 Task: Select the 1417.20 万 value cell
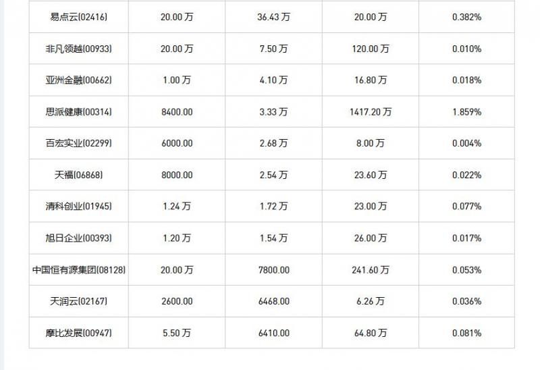click(x=371, y=111)
